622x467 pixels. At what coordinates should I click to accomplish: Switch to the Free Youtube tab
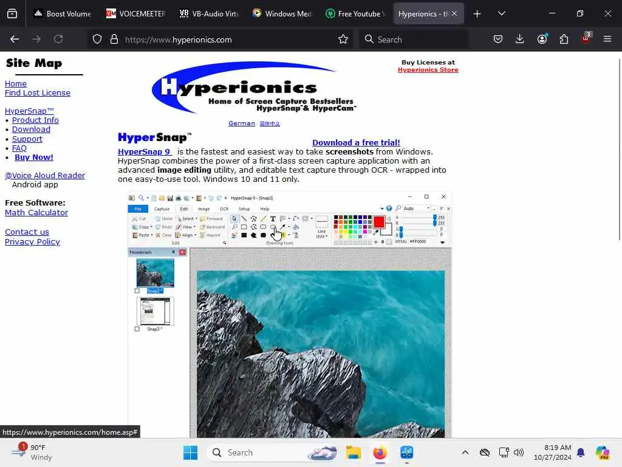pyautogui.click(x=355, y=14)
